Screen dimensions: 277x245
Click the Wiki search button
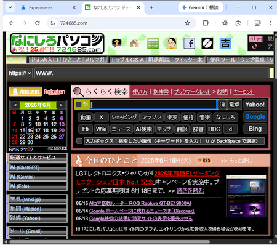(101, 129)
